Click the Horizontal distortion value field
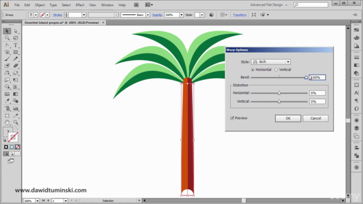 click(317, 93)
